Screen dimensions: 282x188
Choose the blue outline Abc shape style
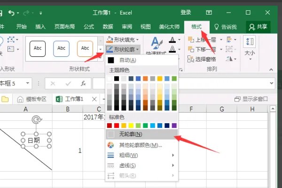[x=61, y=48]
